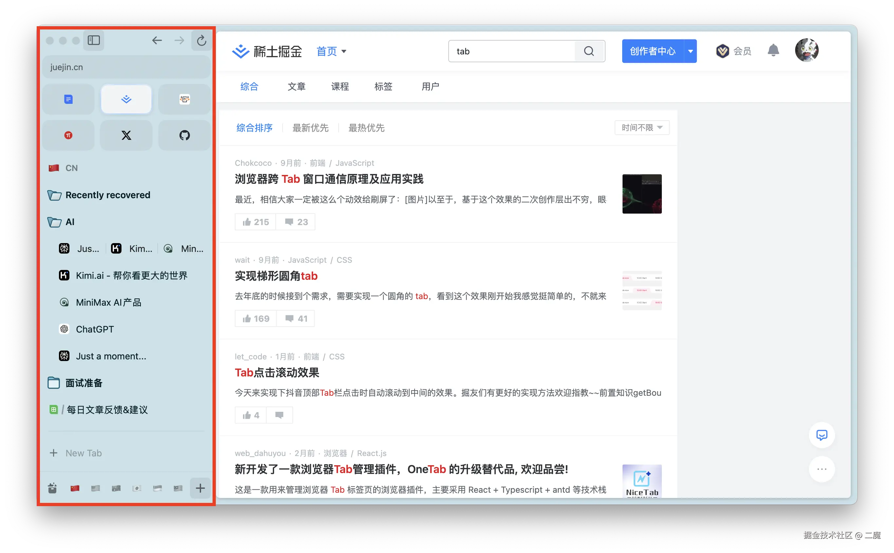Click the notification bell icon
The image size is (894, 553).
click(773, 50)
